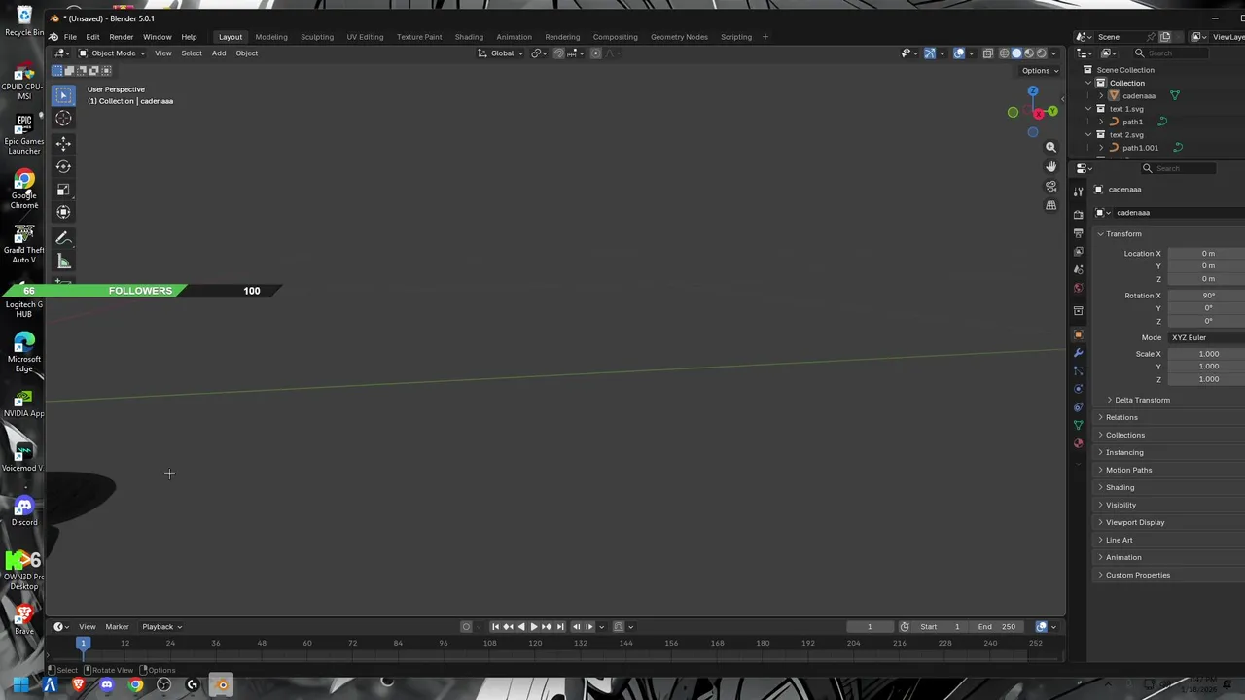Open the Modifiers wrench tab
Image resolution: width=1245 pixels, height=700 pixels.
tap(1078, 352)
